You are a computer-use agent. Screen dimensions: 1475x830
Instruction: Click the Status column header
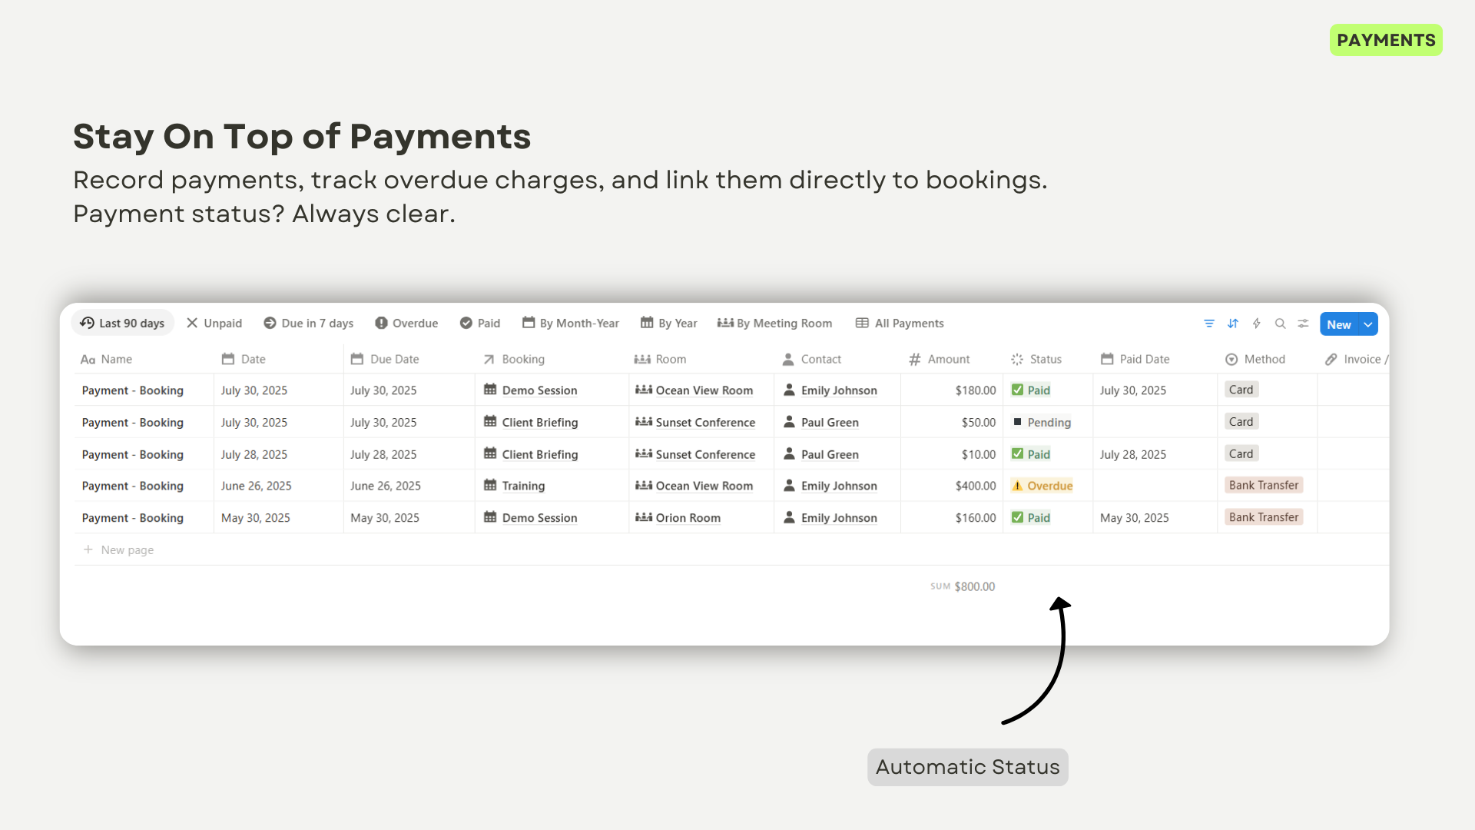pos(1036,359)
